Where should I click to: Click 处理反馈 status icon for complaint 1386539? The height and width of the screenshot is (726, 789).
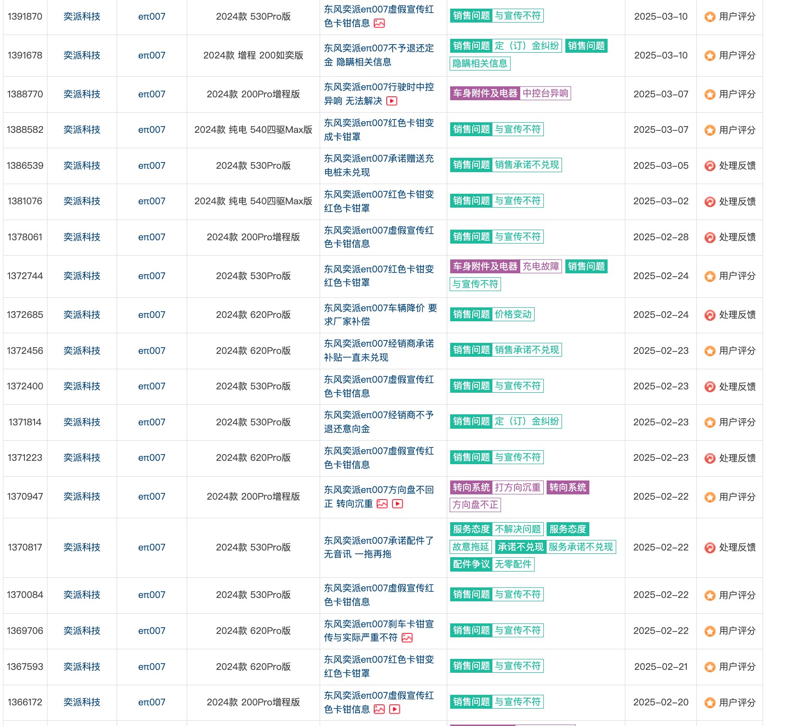click(709, 166)
